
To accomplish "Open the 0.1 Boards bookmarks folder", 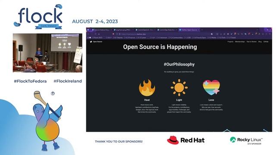I will point(118,37).
